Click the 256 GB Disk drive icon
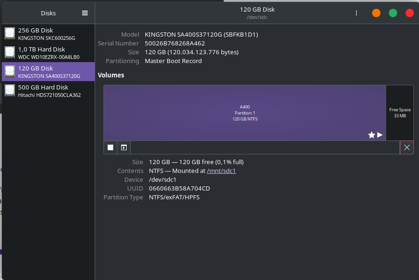This screenshot has width=419, height=280. [x=10, y=33]
